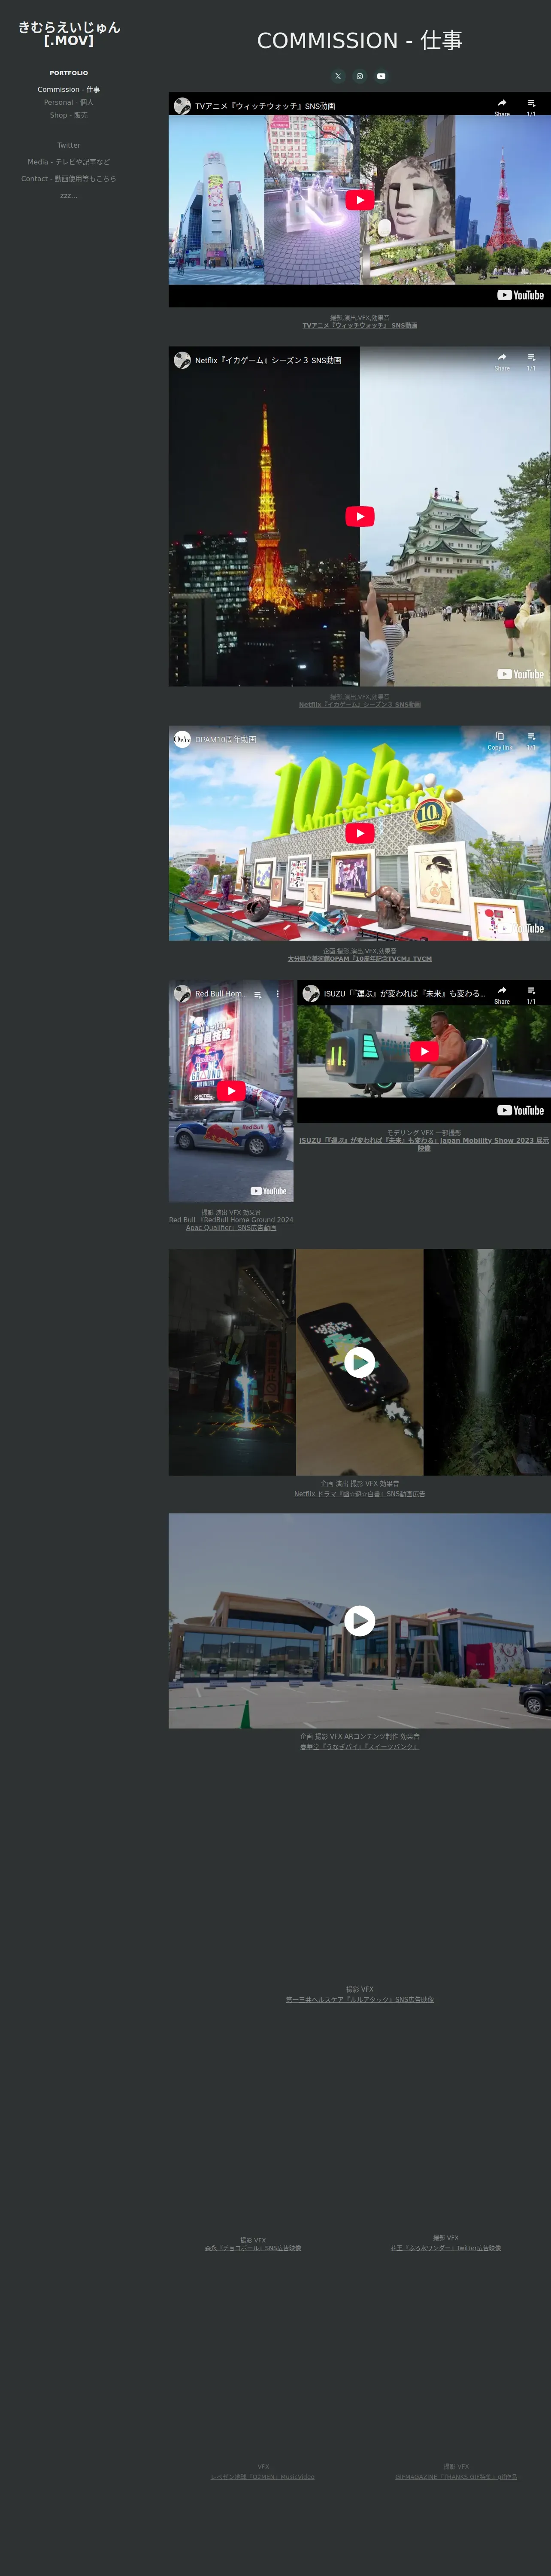
Task: Open the Red Bull Home Ground 2024 caption link
Action: click(231, 1223)
